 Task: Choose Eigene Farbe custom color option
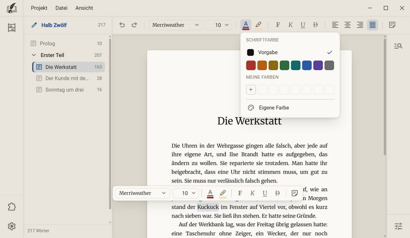[290, 108]
